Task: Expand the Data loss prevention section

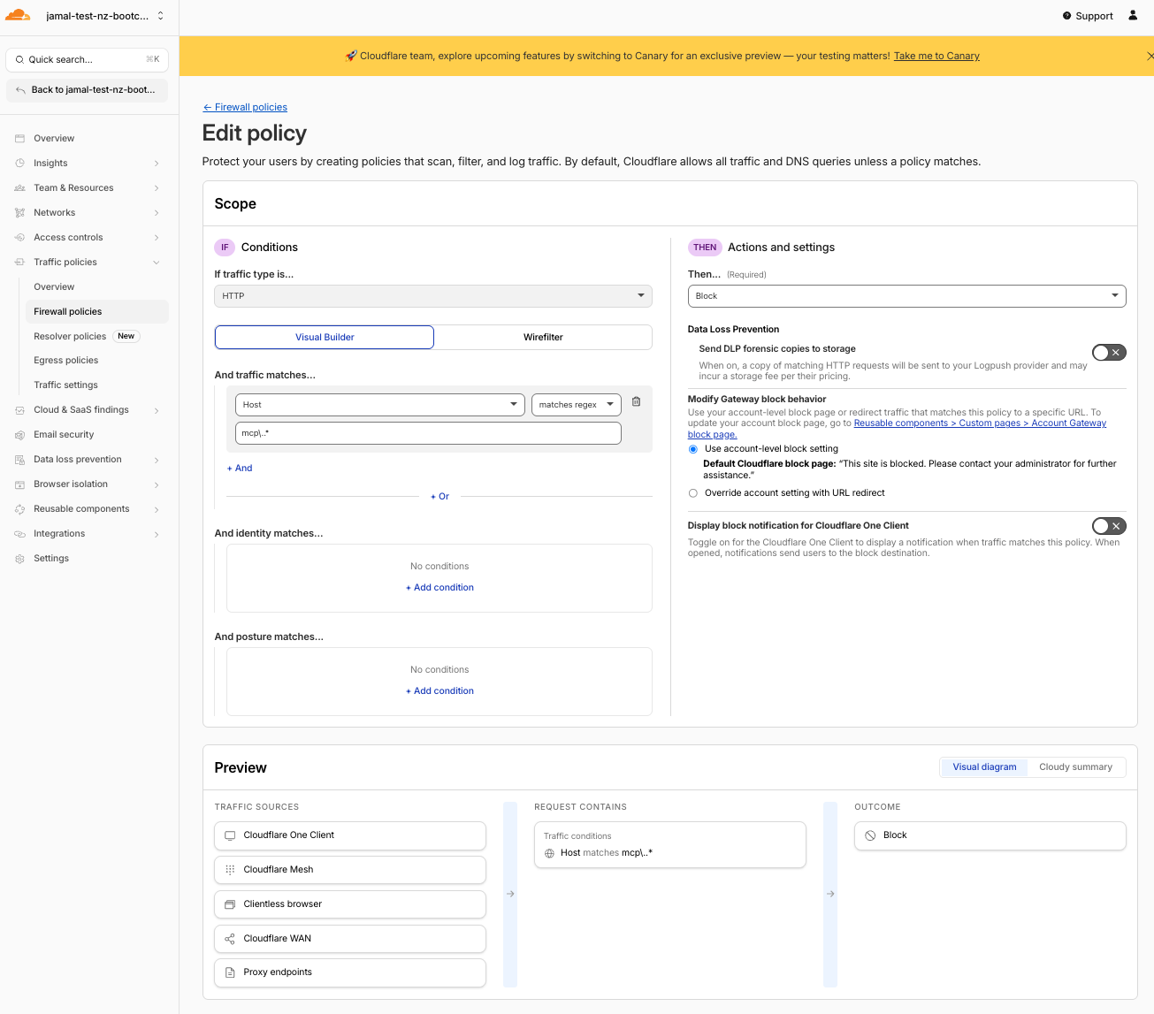Action: pyautogui.click(x=157, y=460)
